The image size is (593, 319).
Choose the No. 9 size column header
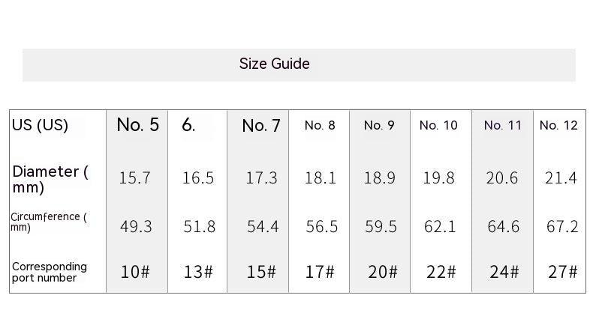379,126
